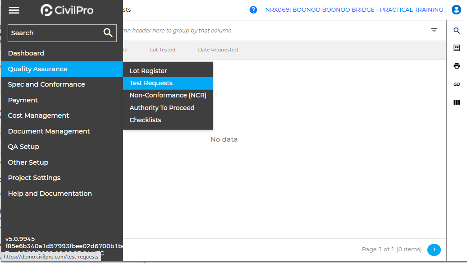Open the user account profile icon
This screenshot has width=467, height=263.
pyautogui.click(x=456, y=10)
